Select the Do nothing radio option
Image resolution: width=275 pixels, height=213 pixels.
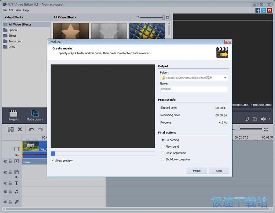[x=163, y=140]
